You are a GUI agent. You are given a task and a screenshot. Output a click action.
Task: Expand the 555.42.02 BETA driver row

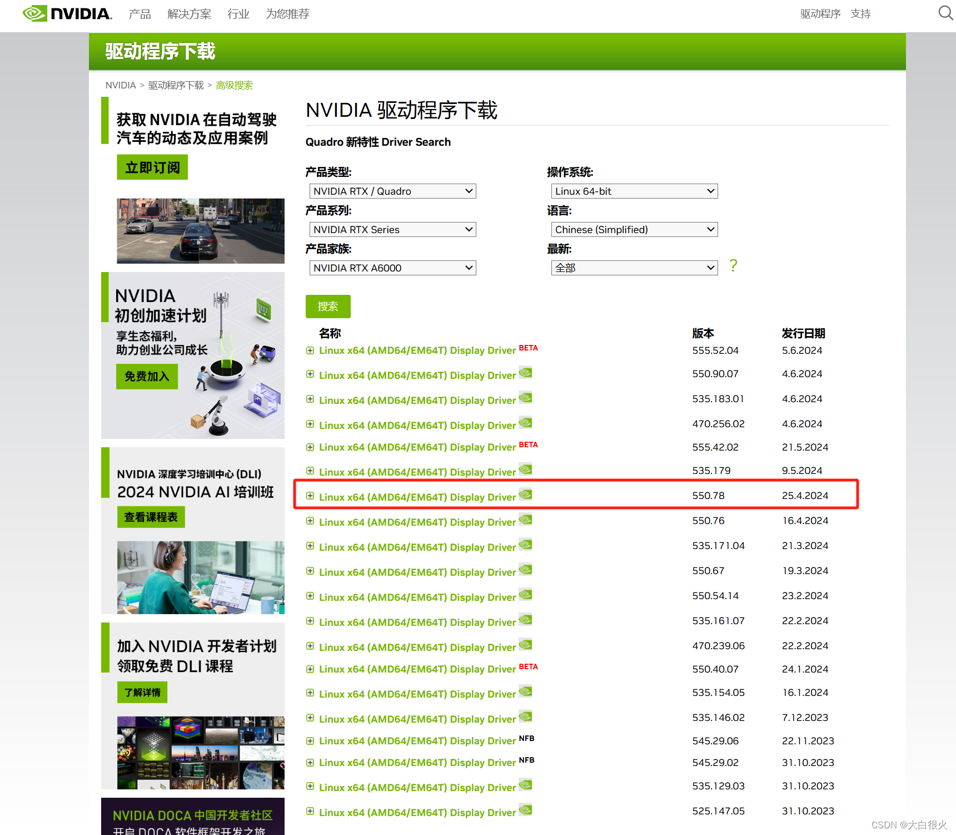tap(310, 447)
